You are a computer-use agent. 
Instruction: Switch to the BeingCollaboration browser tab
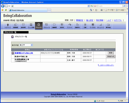[28, 10]
